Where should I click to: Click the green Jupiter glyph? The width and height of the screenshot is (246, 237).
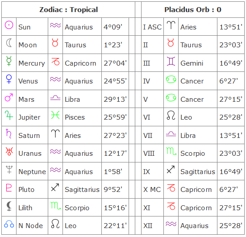point(9,115)
